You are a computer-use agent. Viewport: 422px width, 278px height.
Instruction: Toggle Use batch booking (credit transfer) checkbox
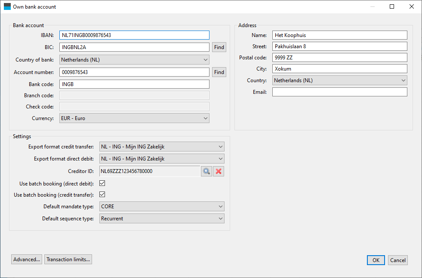pos(102,195)
